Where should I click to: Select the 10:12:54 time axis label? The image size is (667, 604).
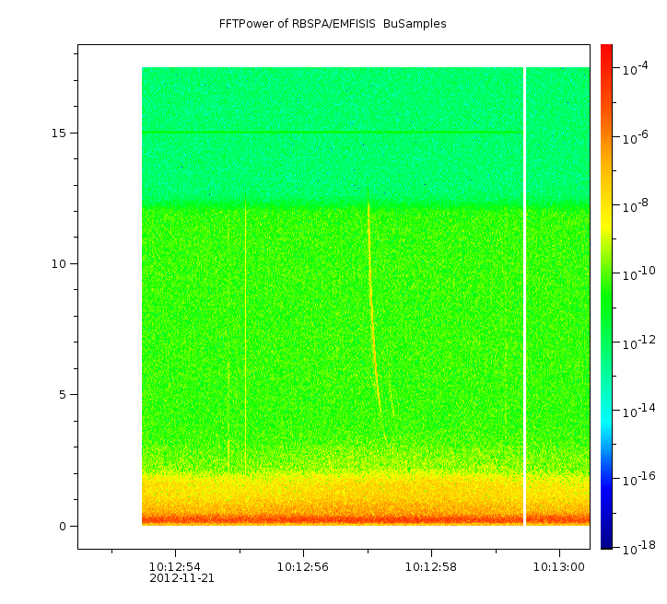tap(175, 566)
